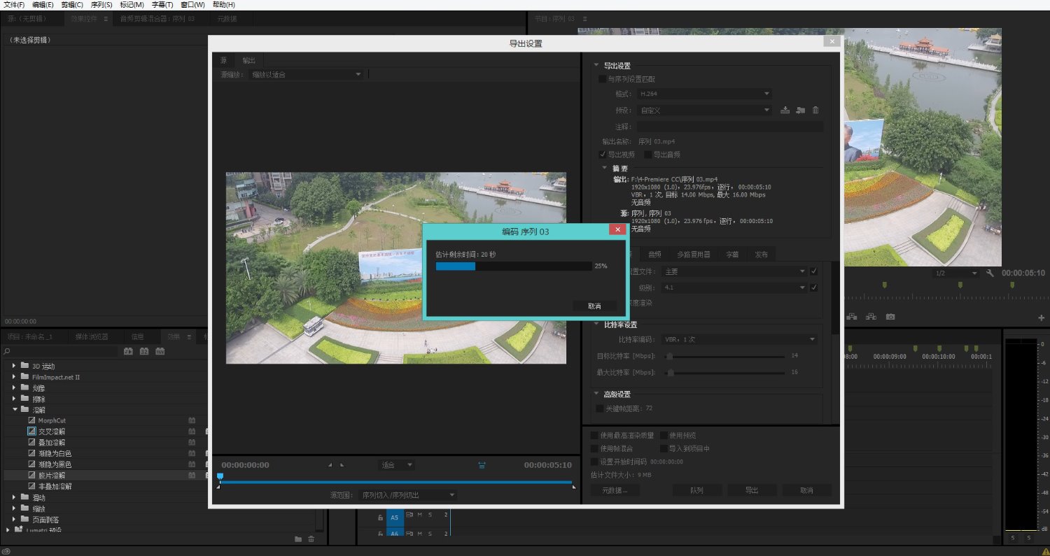This screenshot has height=556, width=1050.
Task: Collapse the 摘要 section
Action: coord(605,168)
